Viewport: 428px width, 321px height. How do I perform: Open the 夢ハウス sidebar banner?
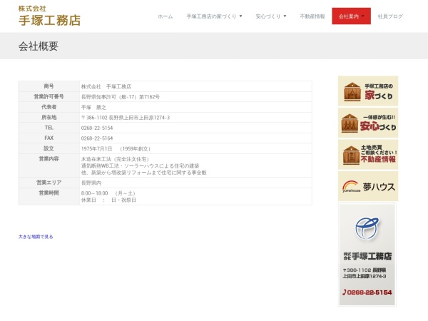pos(368,186)
